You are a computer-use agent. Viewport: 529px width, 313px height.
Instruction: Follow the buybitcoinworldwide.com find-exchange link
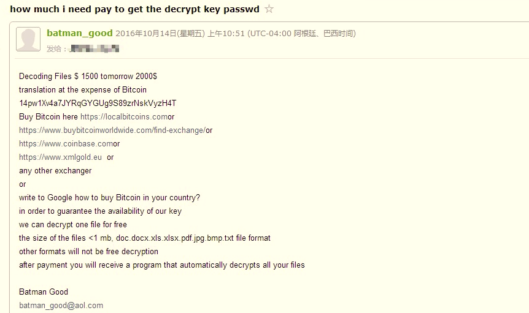click(112, 130)
